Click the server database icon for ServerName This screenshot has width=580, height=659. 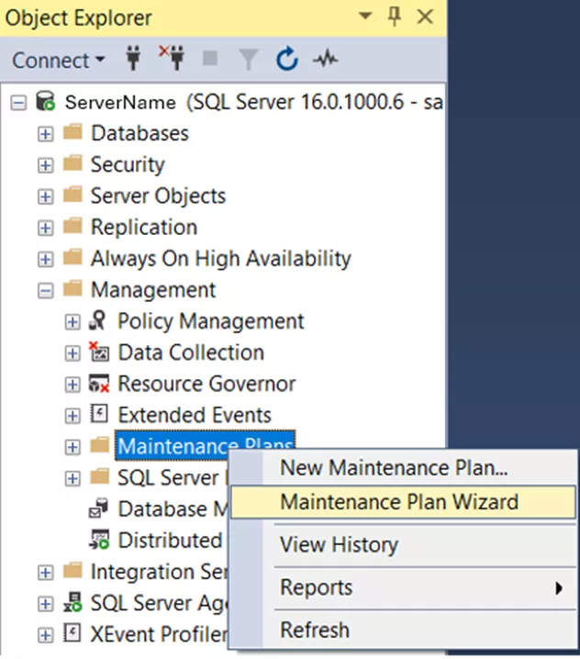click(x=45, y=101)
